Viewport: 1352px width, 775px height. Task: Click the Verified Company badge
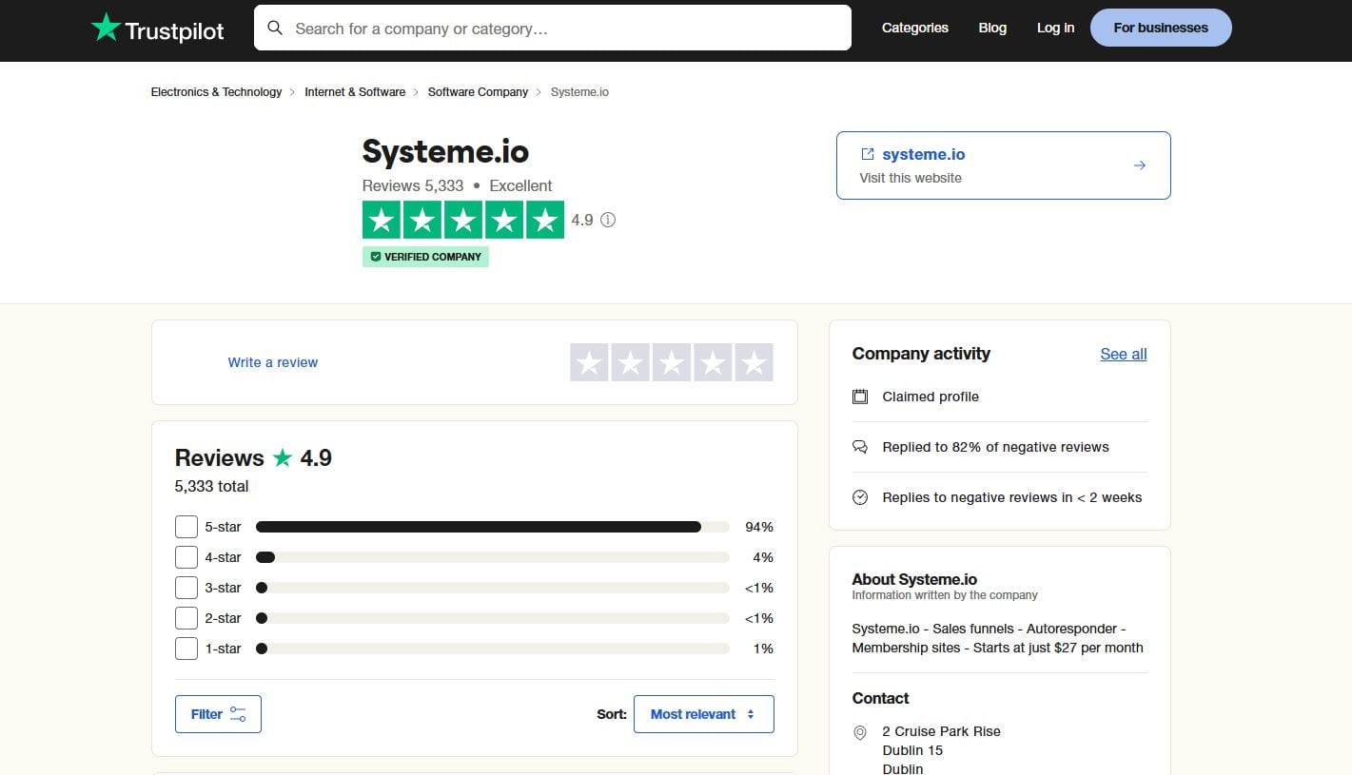click(425, 257)
